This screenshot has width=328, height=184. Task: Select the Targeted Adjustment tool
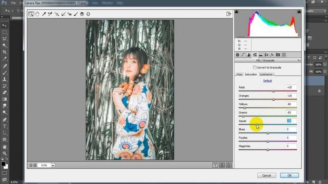point(56,14)
